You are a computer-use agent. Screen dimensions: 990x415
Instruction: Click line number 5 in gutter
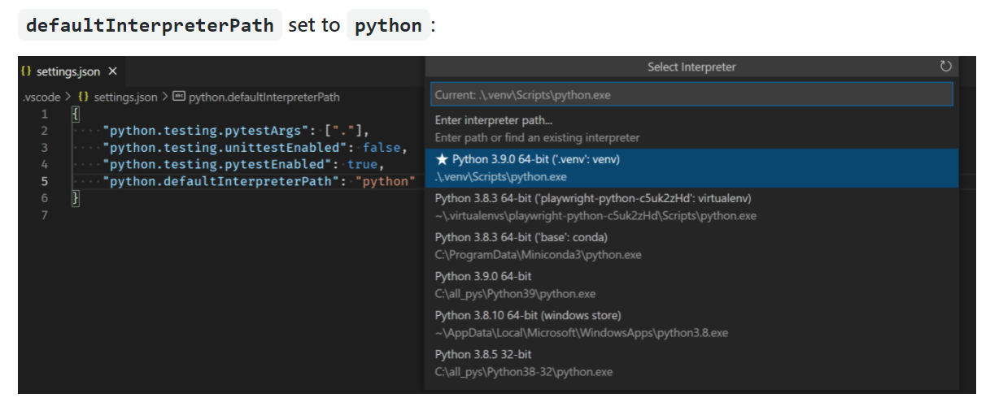click(45, 181)
